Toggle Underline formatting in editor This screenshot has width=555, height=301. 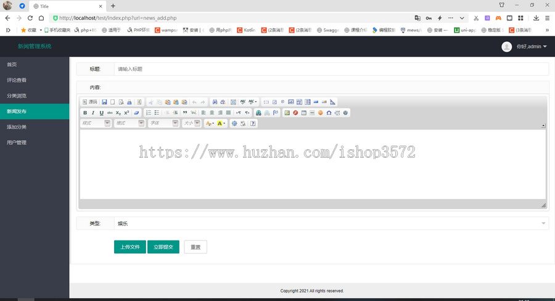pyautogui.click(x=102, y=113)
